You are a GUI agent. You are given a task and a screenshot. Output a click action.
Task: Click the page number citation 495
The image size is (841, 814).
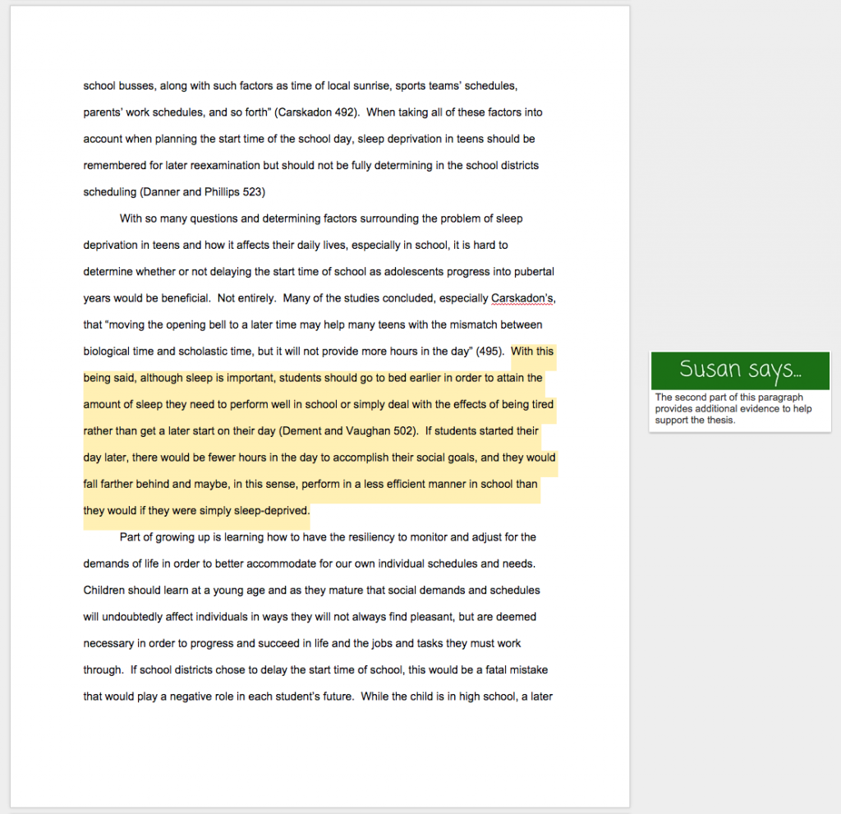488,351
